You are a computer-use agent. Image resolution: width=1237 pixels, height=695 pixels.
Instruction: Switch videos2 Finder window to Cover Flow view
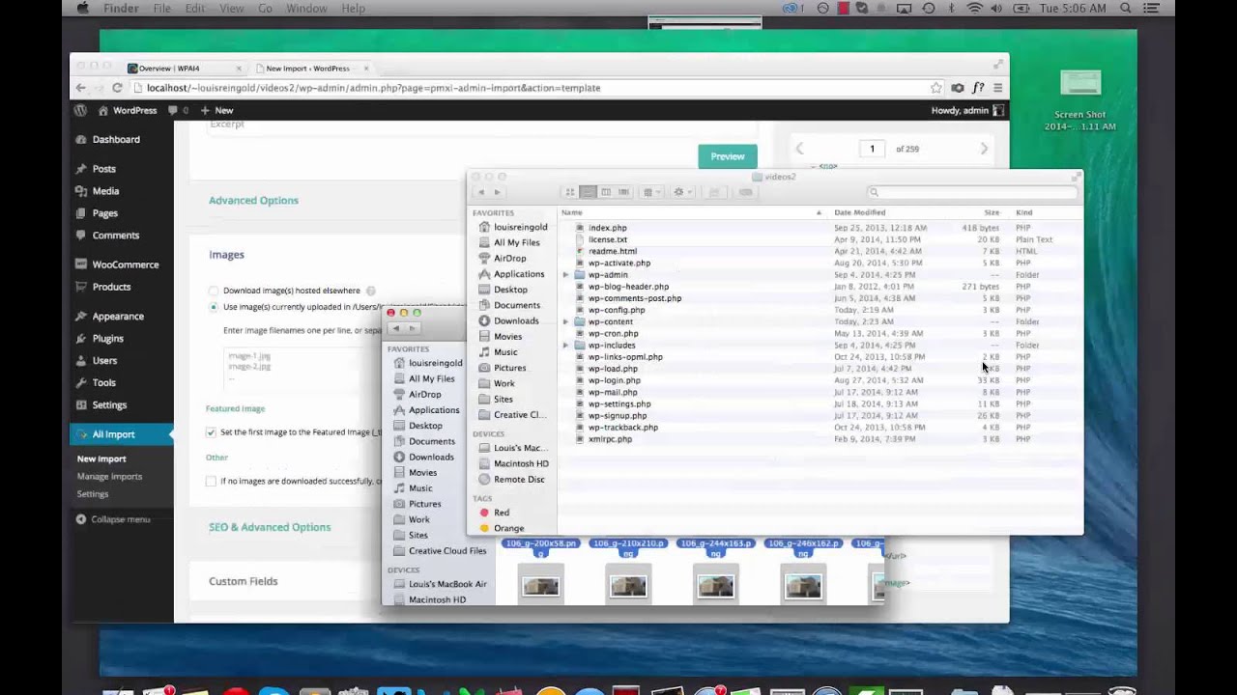(623, 192)
